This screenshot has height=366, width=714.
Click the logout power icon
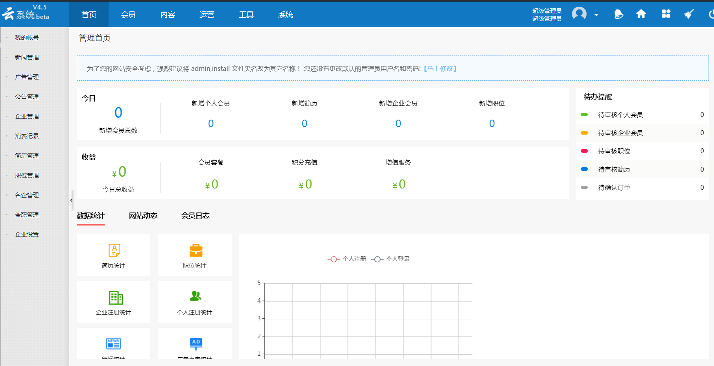point(711,14)
